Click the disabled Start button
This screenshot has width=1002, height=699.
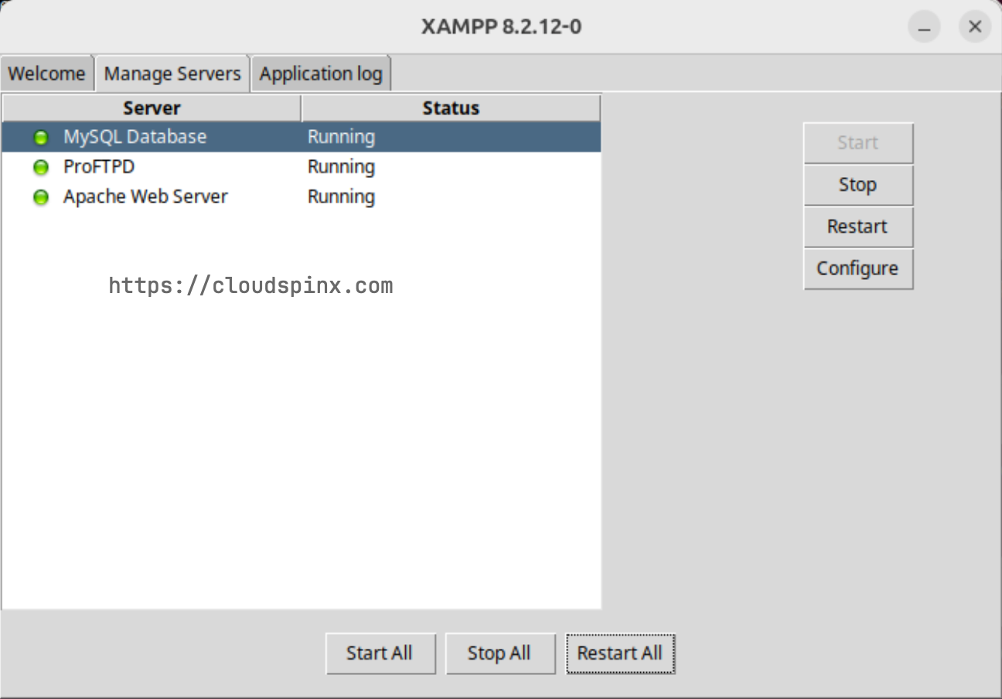click(858, 143)
